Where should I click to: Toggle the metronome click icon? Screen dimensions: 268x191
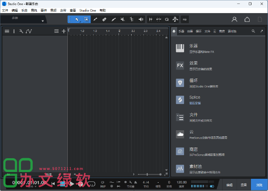[136, 182]
